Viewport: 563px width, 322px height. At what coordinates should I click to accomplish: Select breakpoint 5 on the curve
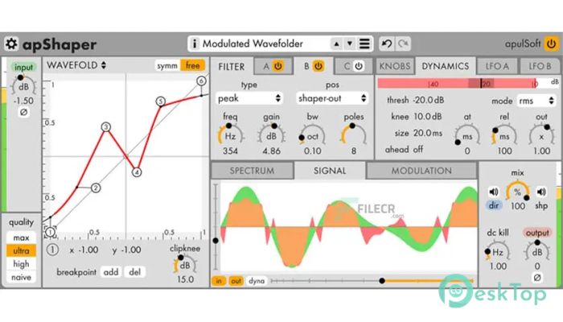coord(161,101)
